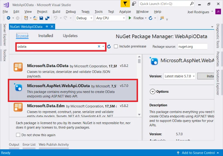Open the document tabs overflow dropdown
The image size is (223, 156).
pos(212,27)
